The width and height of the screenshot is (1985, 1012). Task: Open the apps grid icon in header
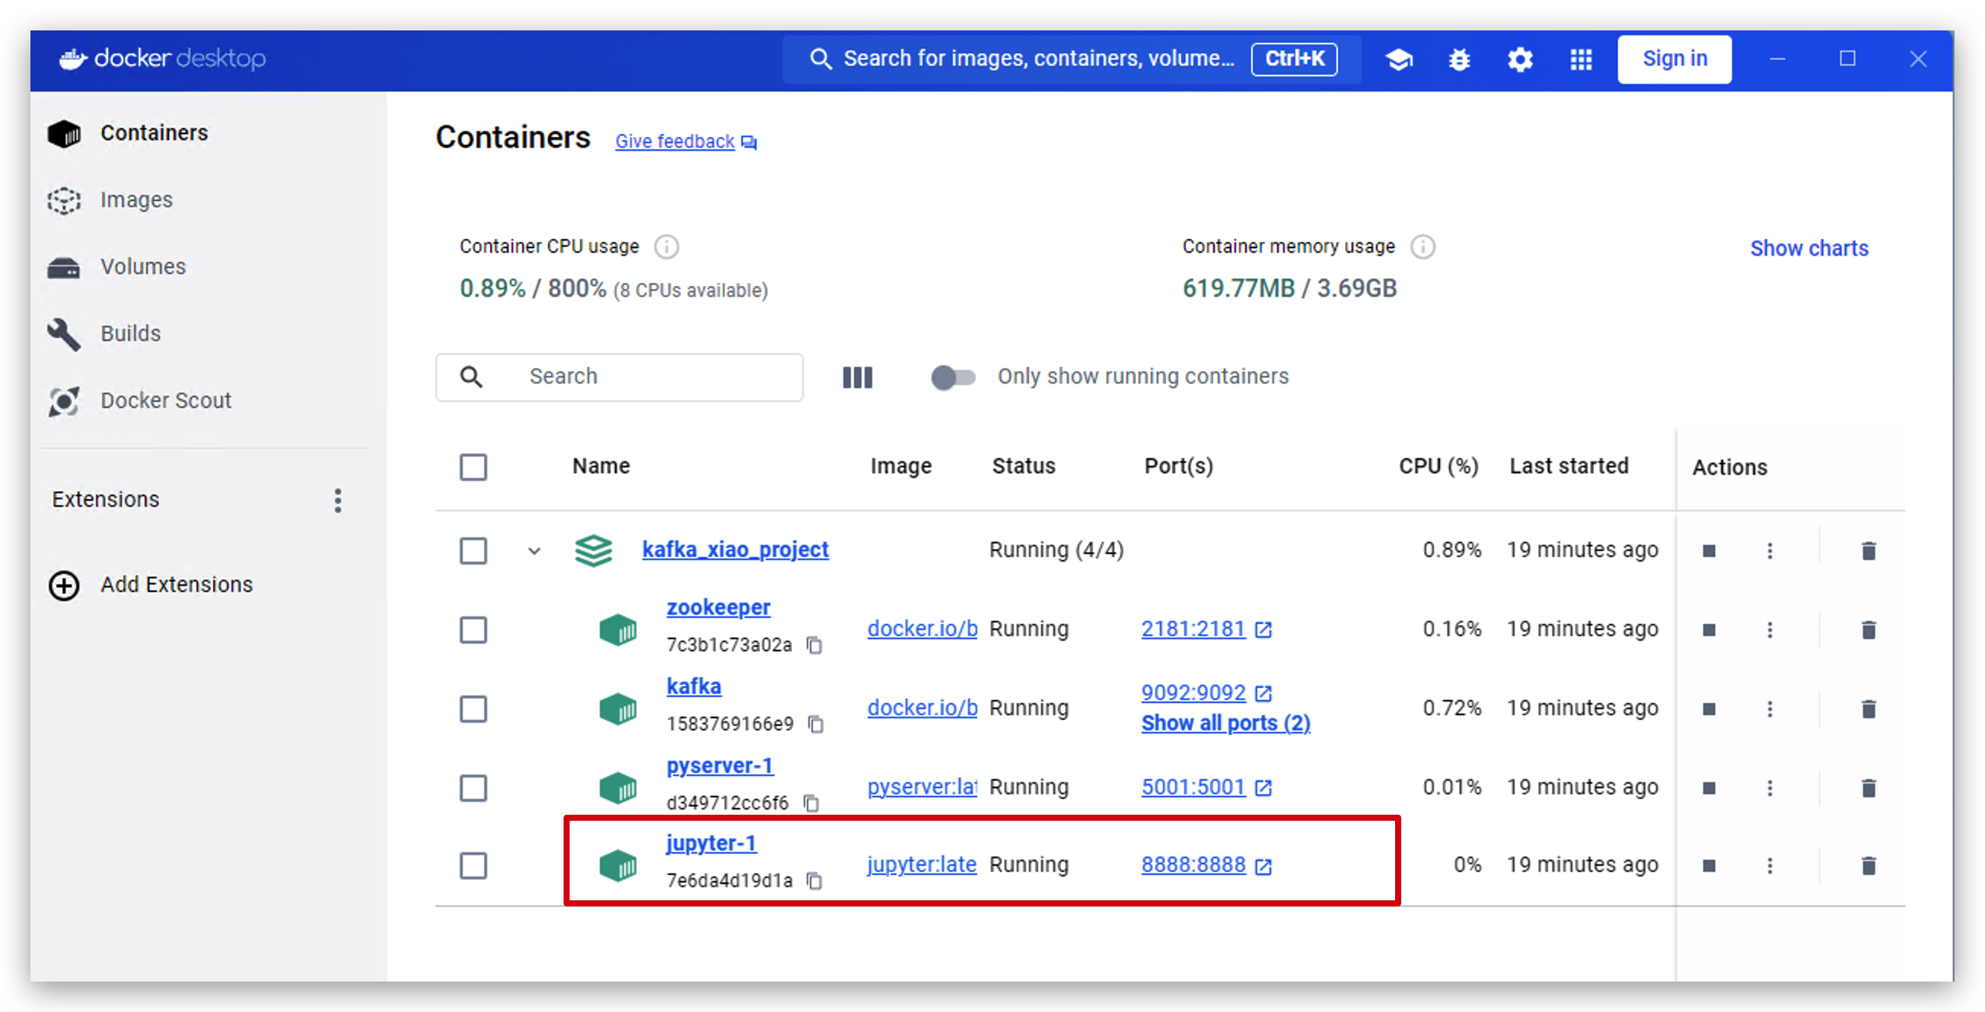[1581, 59]
